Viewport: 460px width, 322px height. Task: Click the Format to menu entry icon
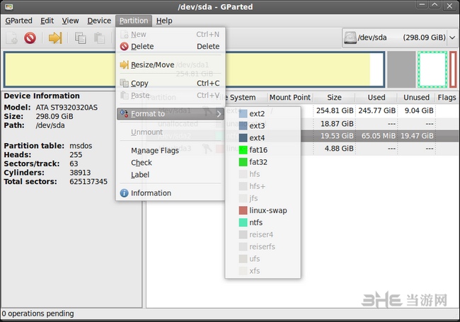pyautogui.click(x=124, y=113)
